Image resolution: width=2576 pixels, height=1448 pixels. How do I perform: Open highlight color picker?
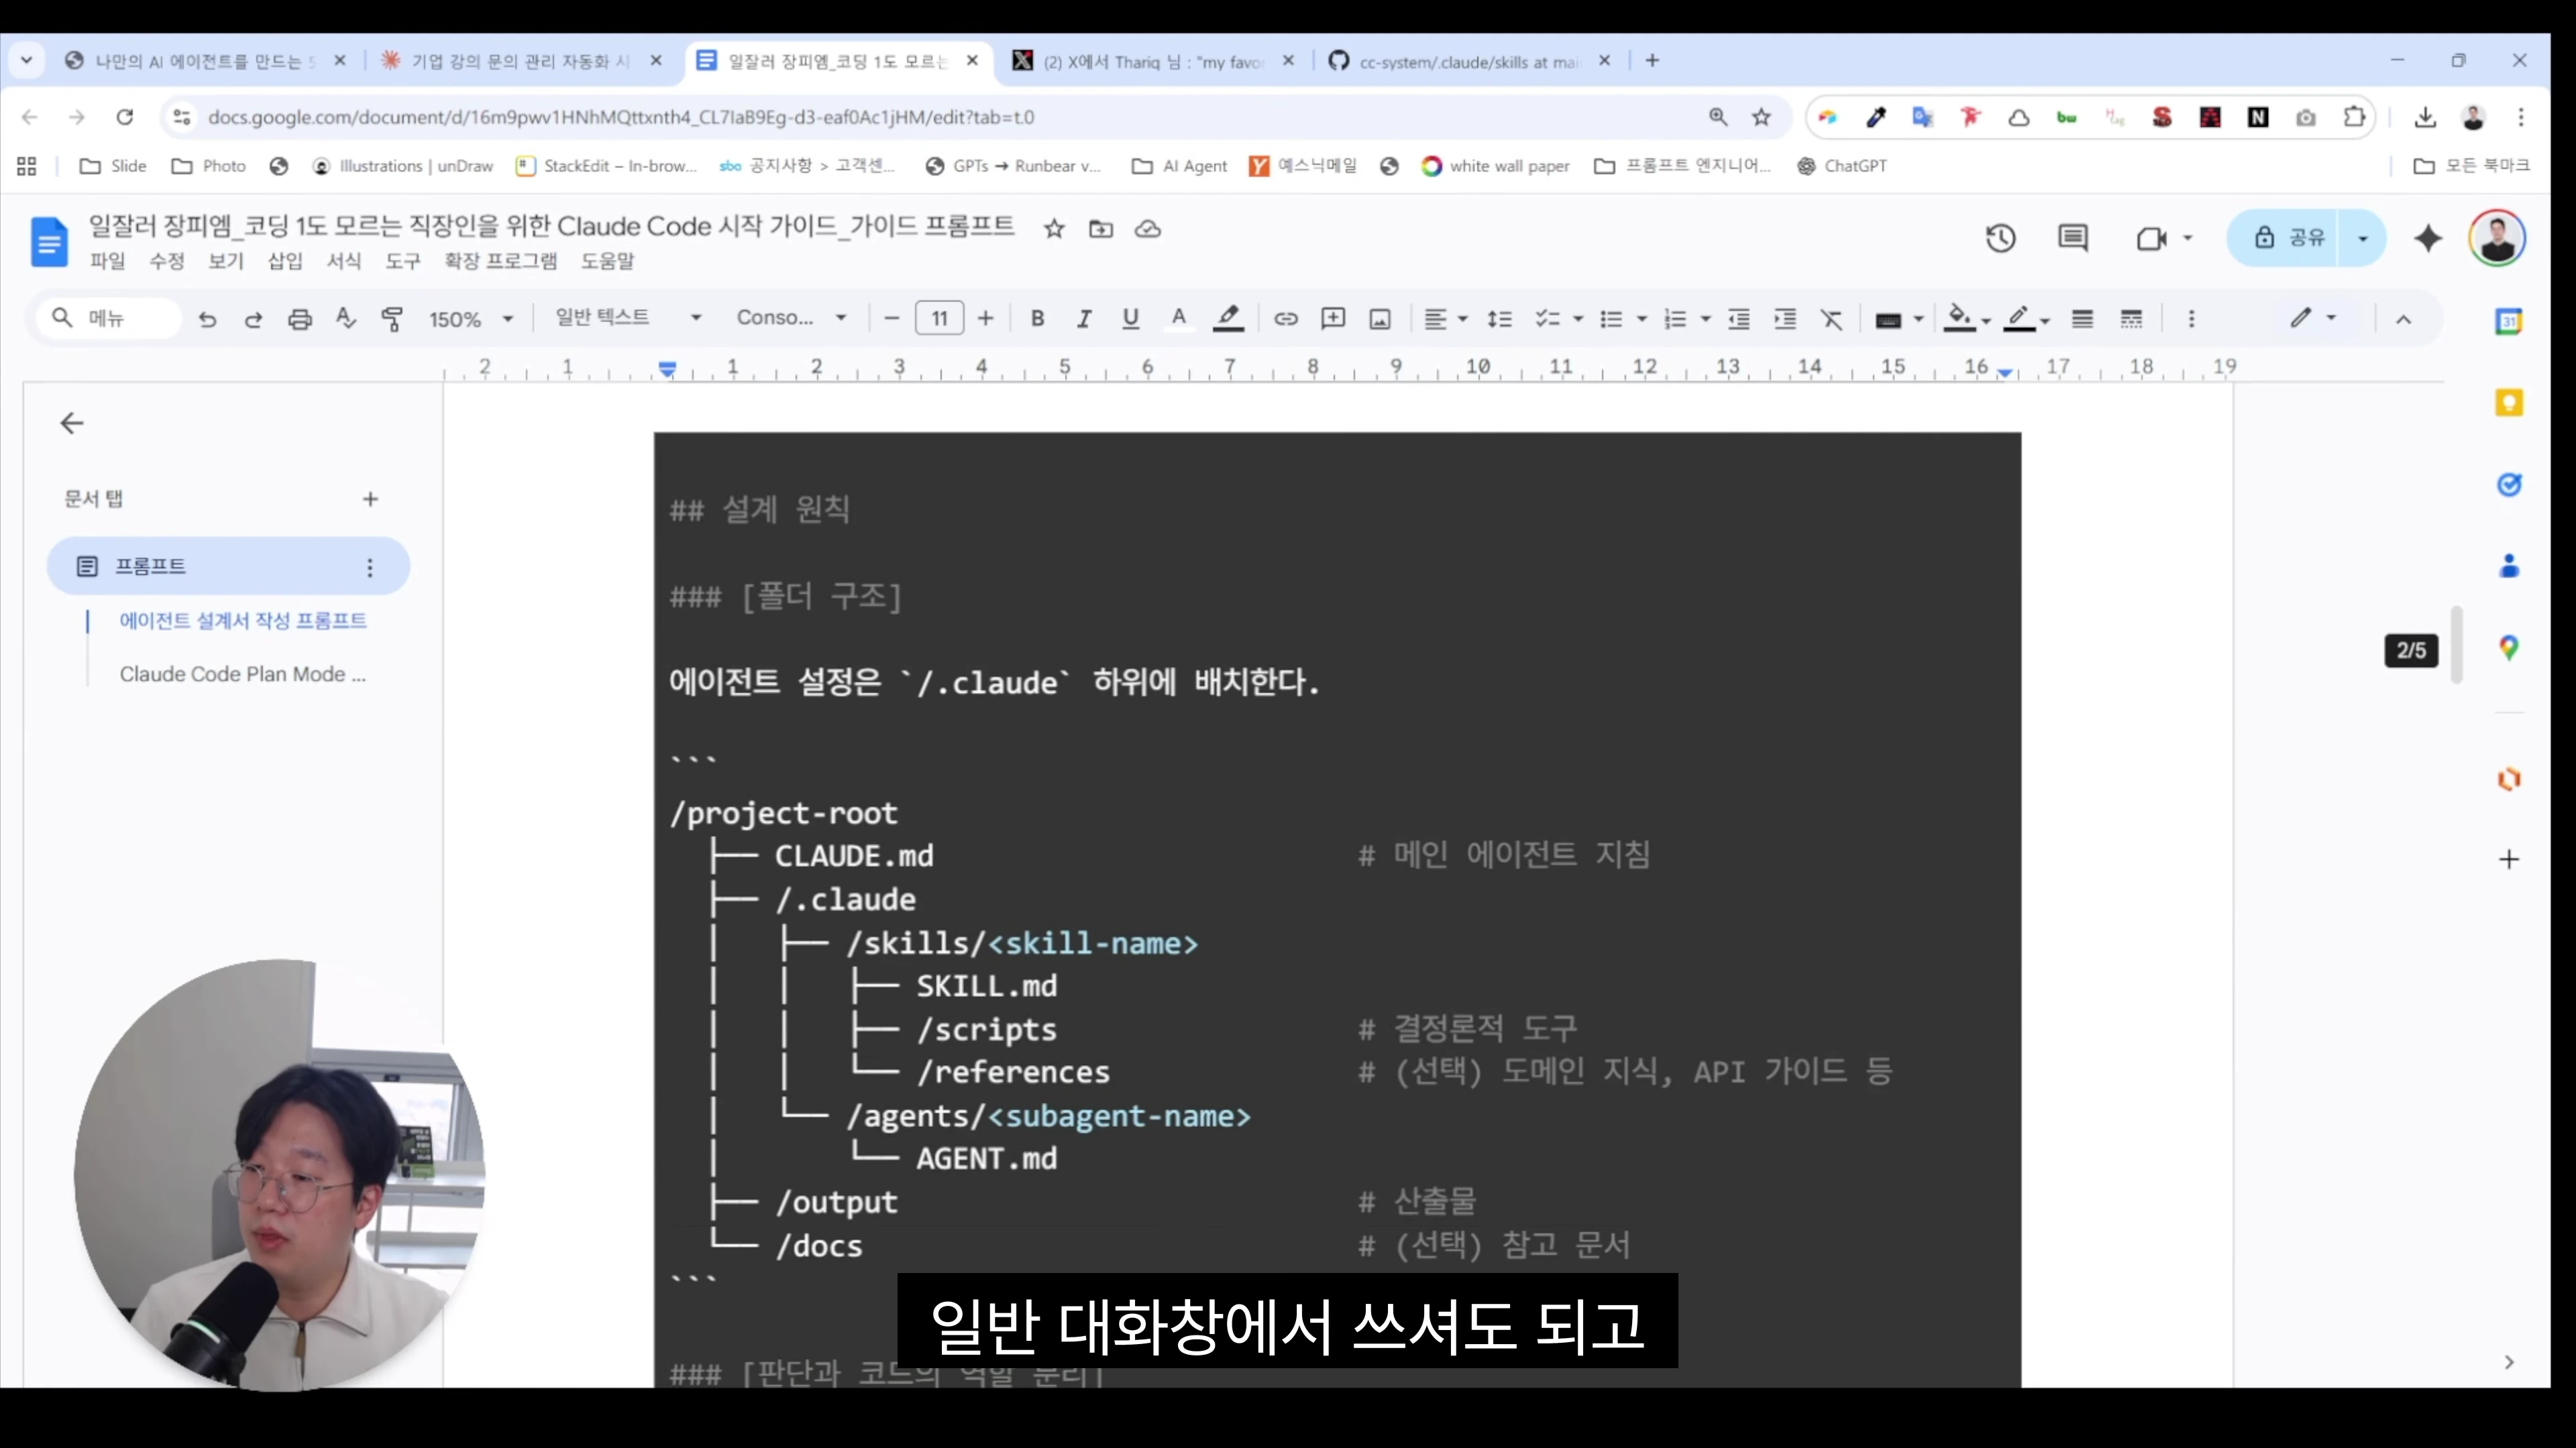1227,319
